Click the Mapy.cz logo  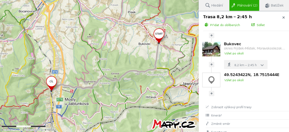point(174,124)
